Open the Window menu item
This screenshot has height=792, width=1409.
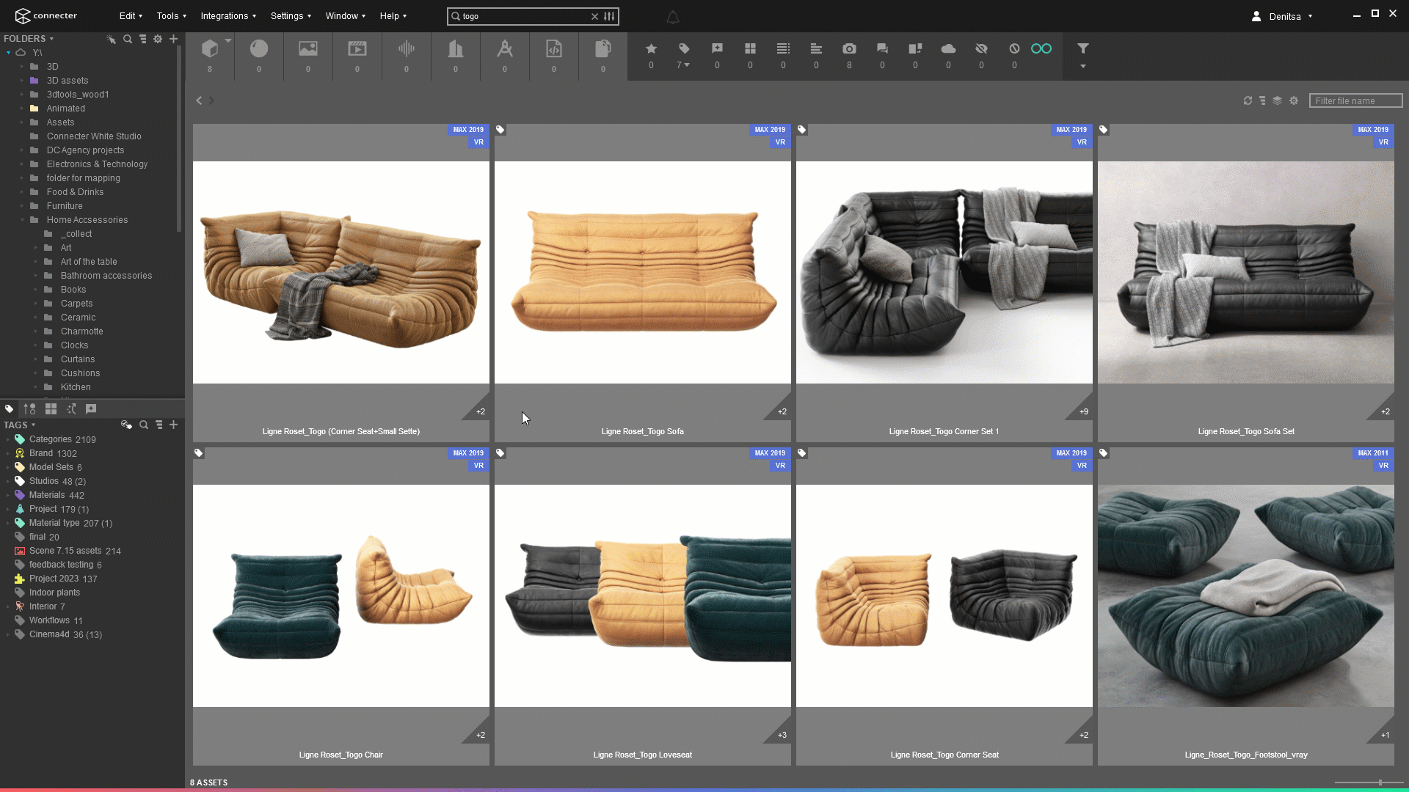[344, 15]
